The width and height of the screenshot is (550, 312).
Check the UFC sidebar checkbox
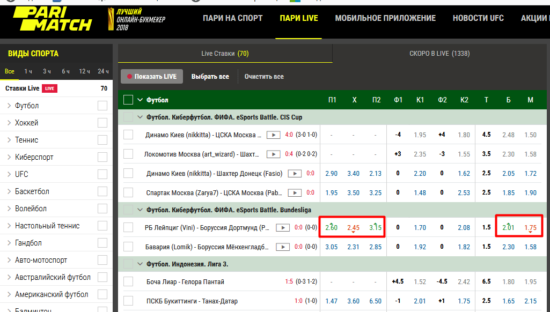click(x=102, y=174)
